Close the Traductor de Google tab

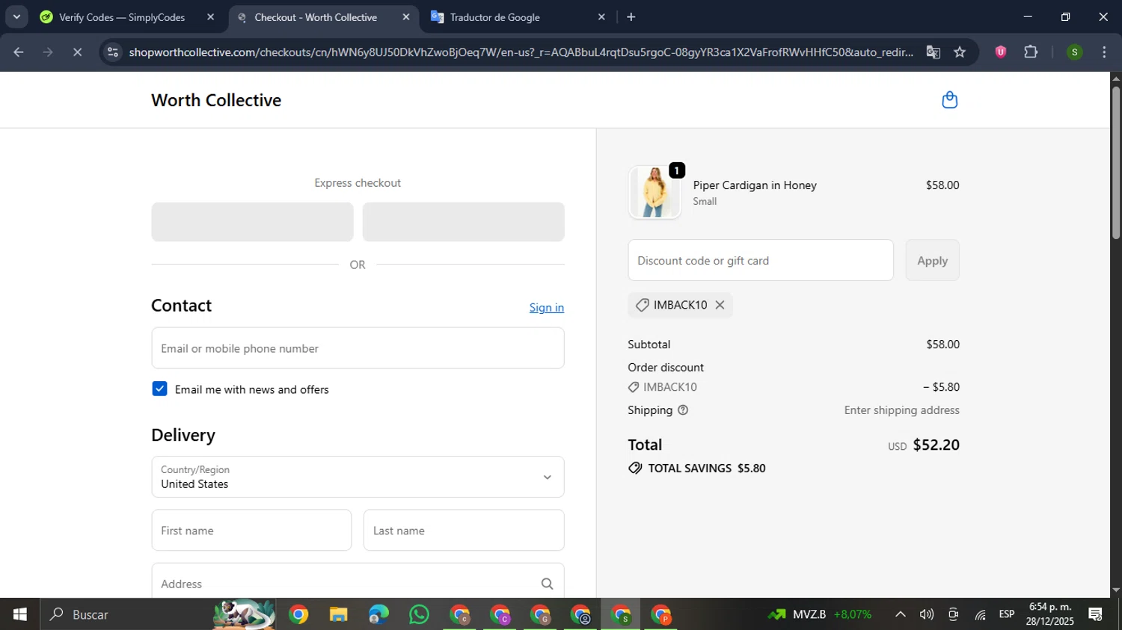[x=601, y=16]
